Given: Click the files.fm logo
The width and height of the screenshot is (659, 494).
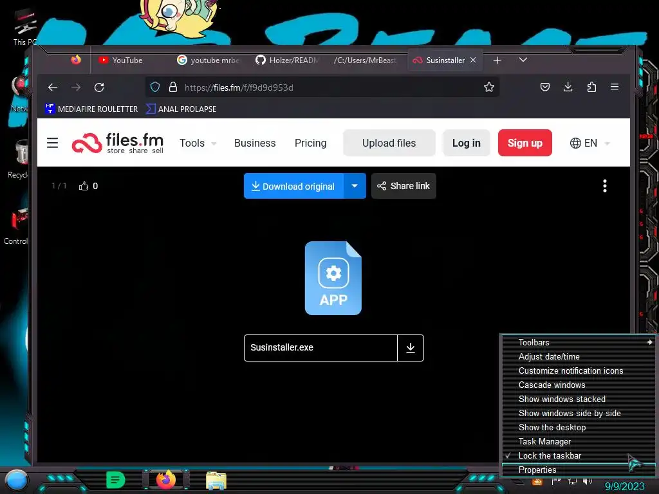Looking at the screenshot, I should tap(118, 143).
